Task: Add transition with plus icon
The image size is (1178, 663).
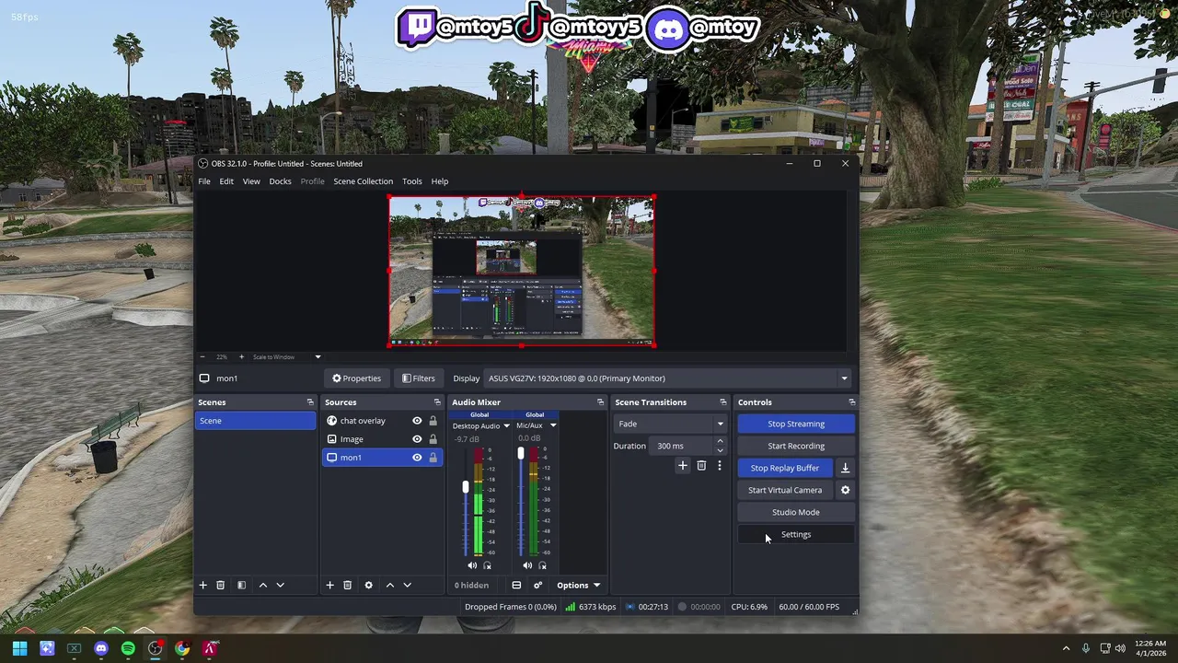Action: coord(683,466)
